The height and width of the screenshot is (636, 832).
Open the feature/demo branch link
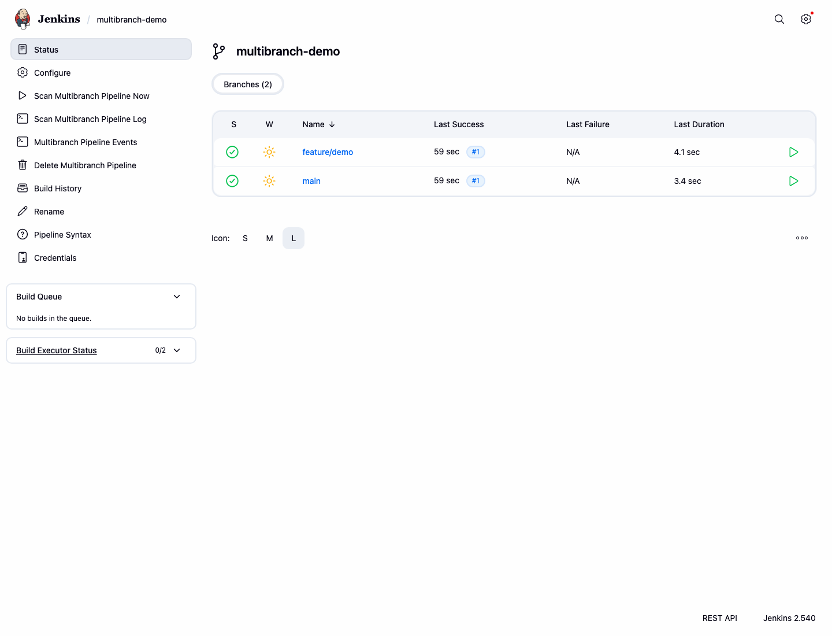pyautogui.click(x=328, y=152)
